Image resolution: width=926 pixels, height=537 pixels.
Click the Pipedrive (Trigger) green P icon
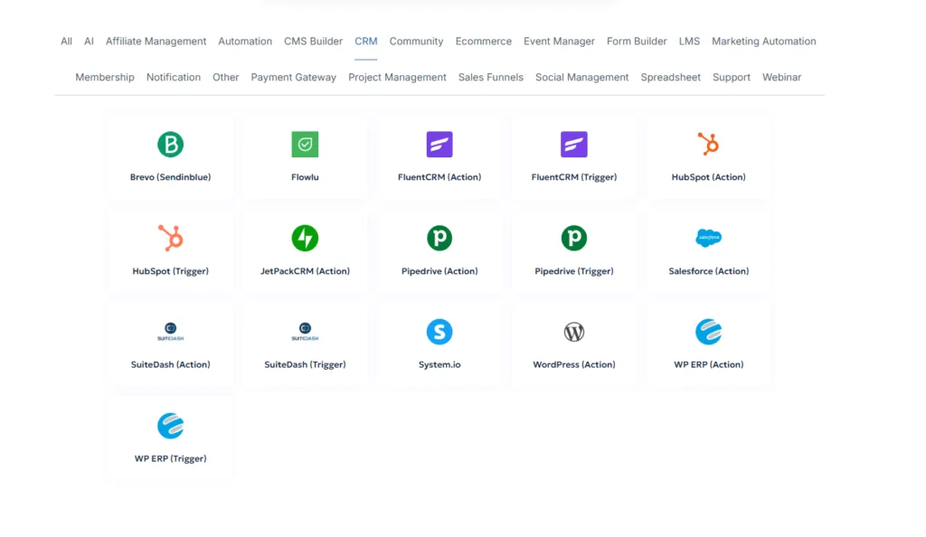click(x=574, y=239)
